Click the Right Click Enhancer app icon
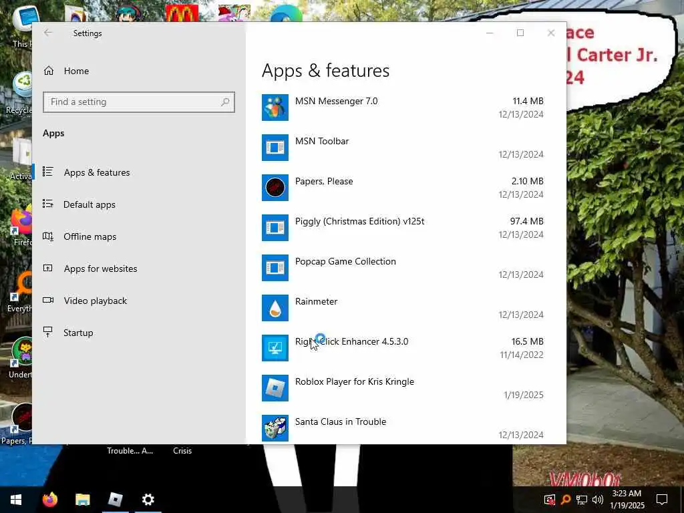 (x=275, y=348)
